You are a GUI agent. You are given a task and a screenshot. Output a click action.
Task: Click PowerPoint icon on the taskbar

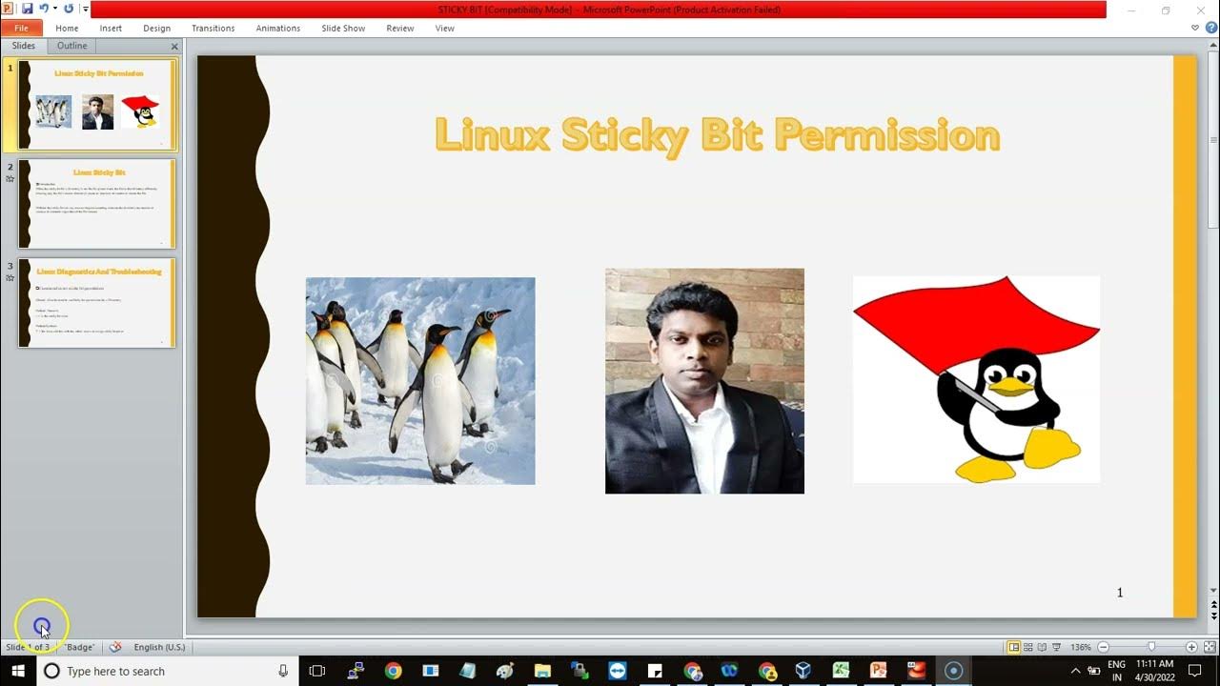click(x=878, y=671)
